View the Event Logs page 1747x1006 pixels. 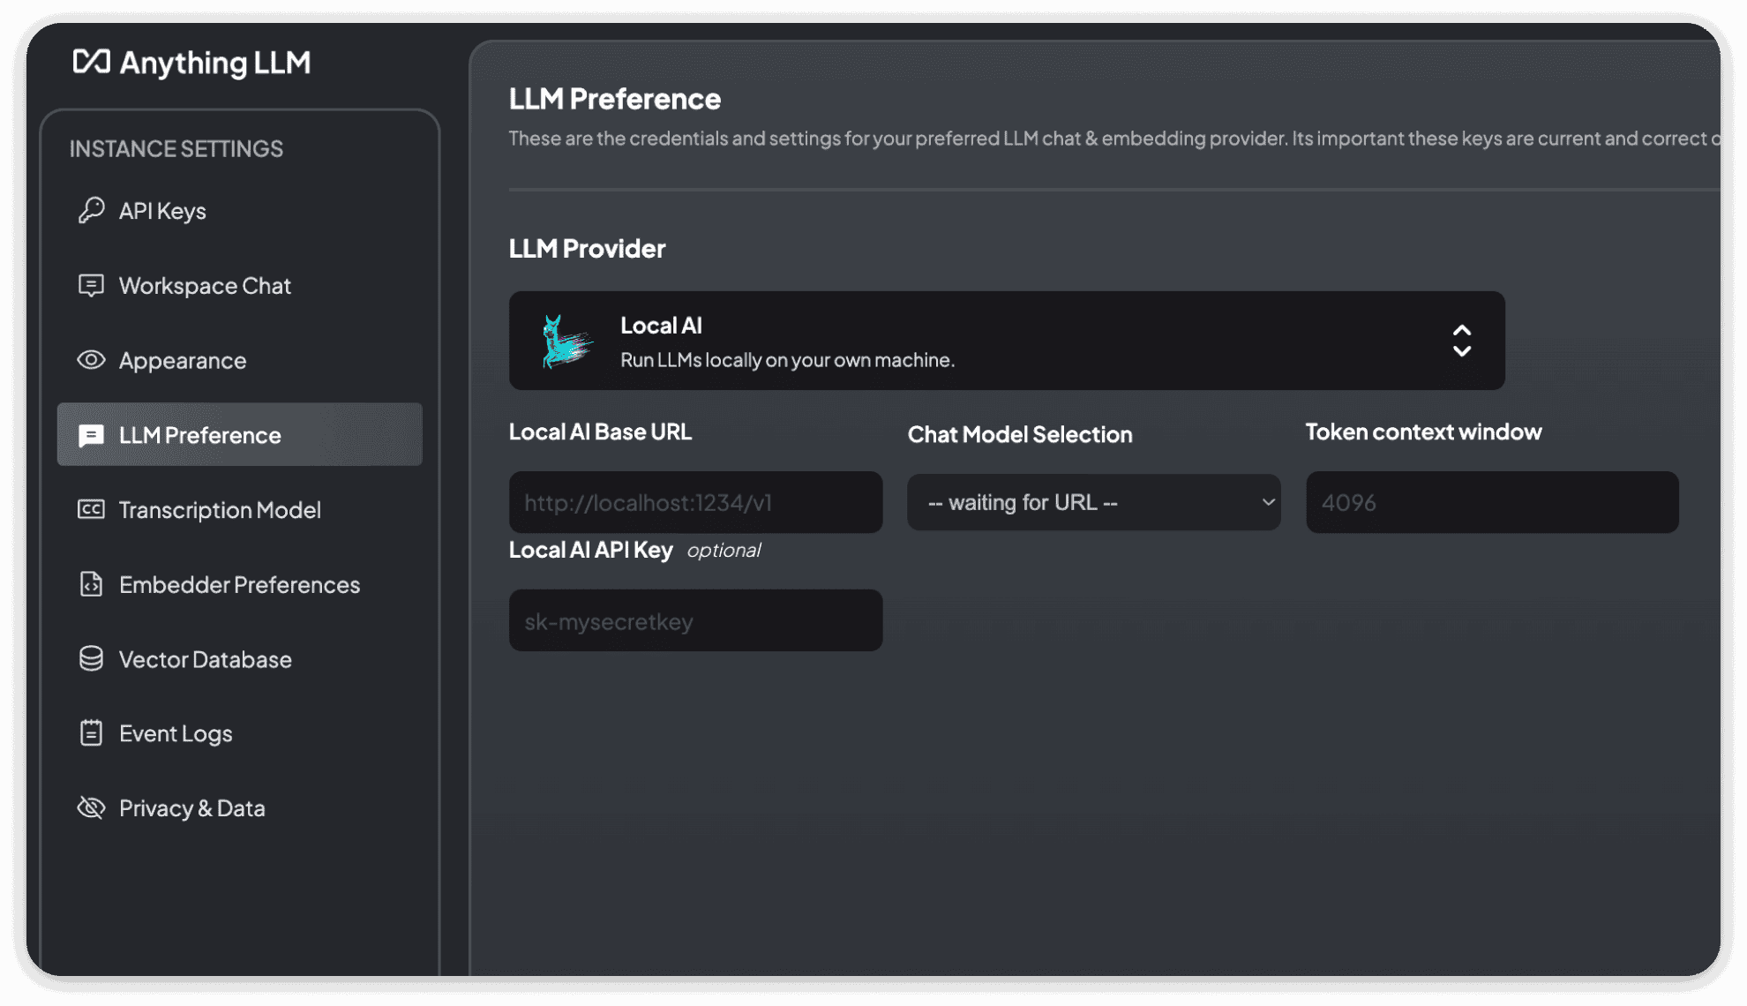tap(240, 733)
